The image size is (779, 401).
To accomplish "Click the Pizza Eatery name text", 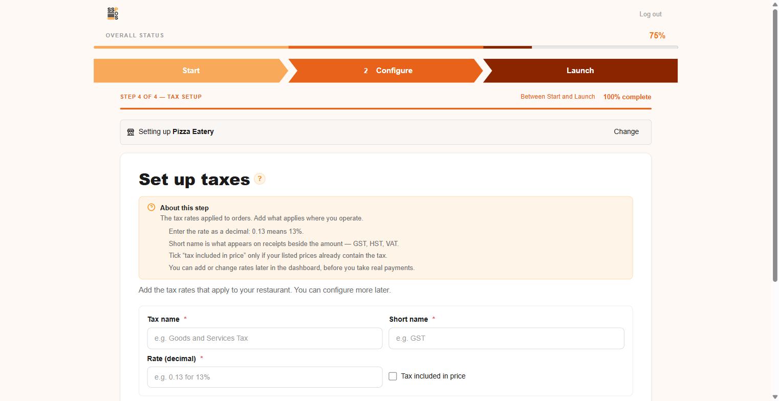I will (193, 131).
